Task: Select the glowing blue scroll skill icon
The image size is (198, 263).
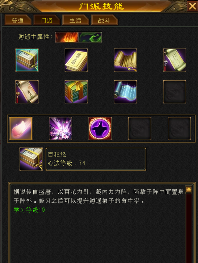Action: (x=125, y=92)
